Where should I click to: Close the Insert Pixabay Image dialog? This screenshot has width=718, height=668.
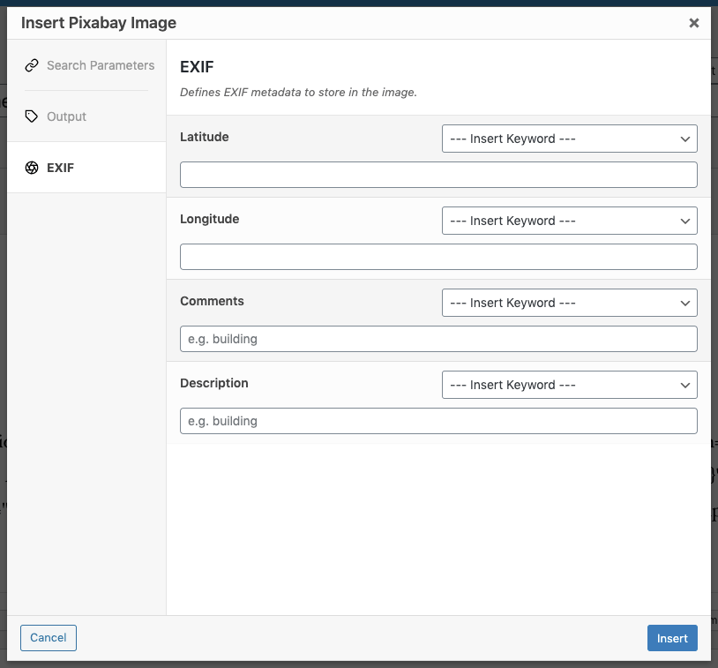(693, 23)
